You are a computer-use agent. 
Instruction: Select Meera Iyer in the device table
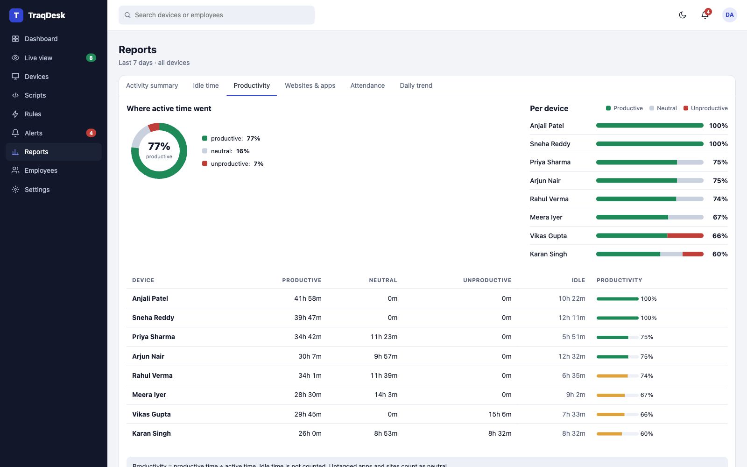(149, 395)
